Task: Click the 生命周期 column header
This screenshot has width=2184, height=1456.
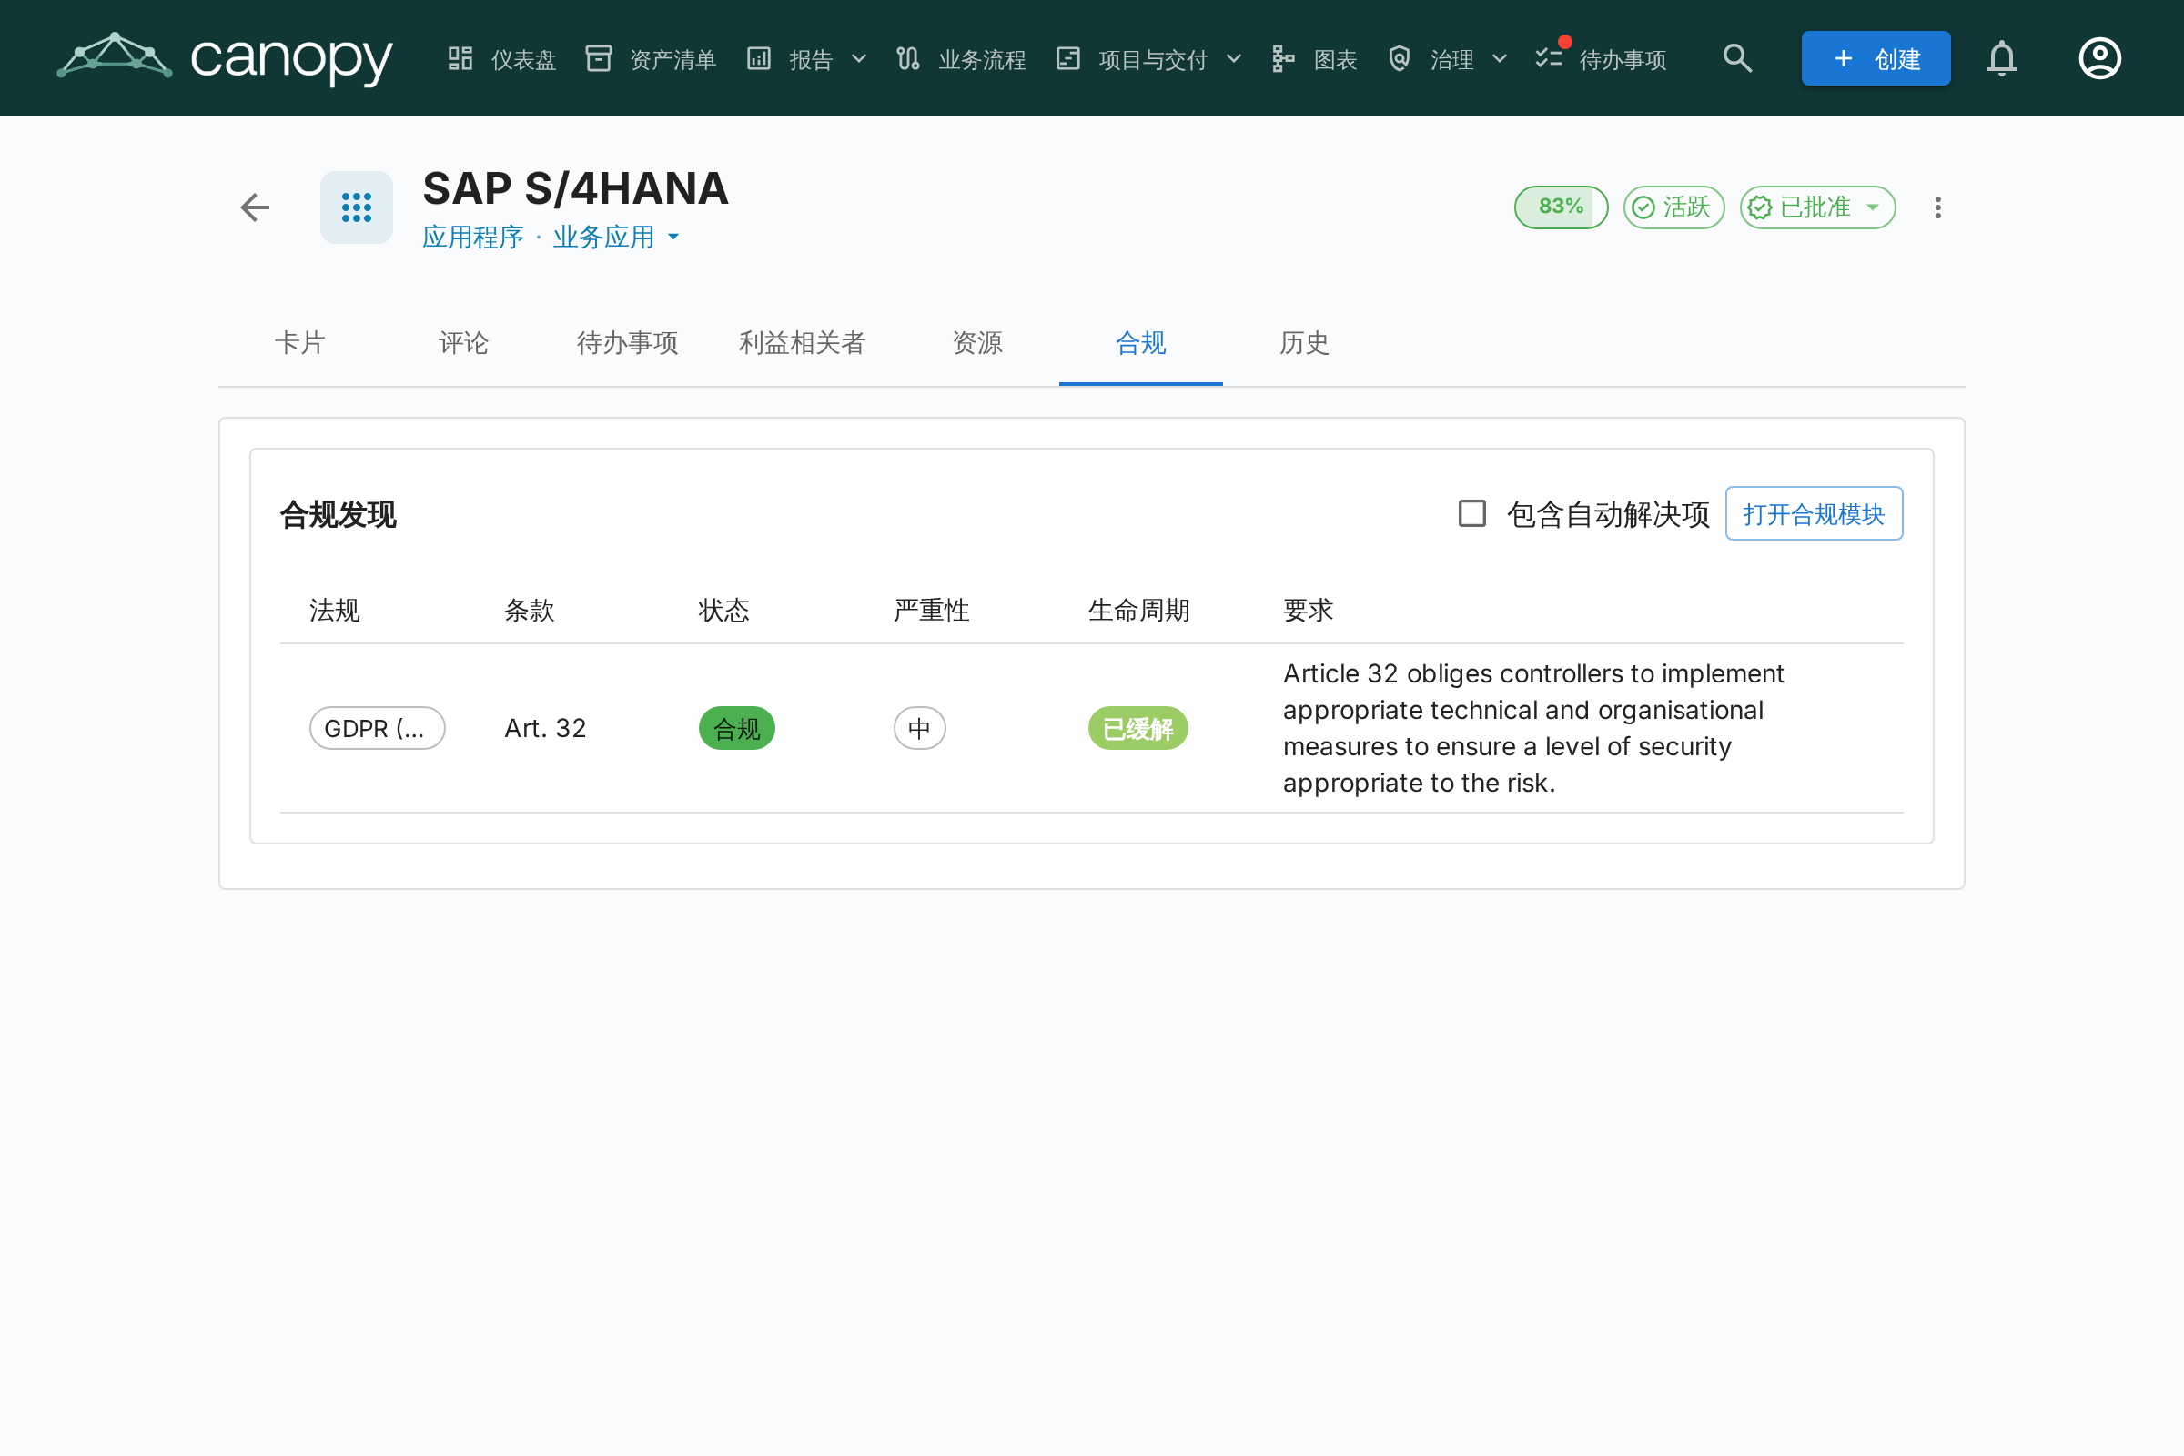Action: click(1139, 610)
